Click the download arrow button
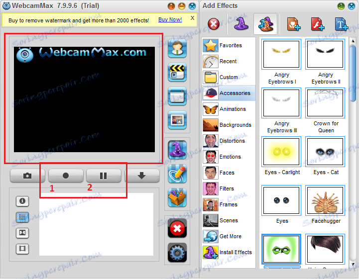The height and width of the screenshot is (279, 359). [142, 176]
